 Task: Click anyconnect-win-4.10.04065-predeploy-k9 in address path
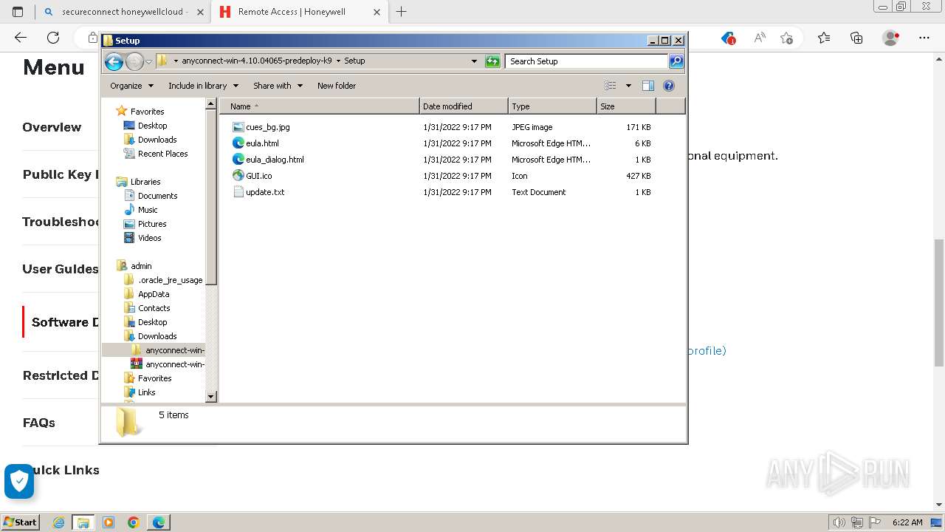point(257,61)
